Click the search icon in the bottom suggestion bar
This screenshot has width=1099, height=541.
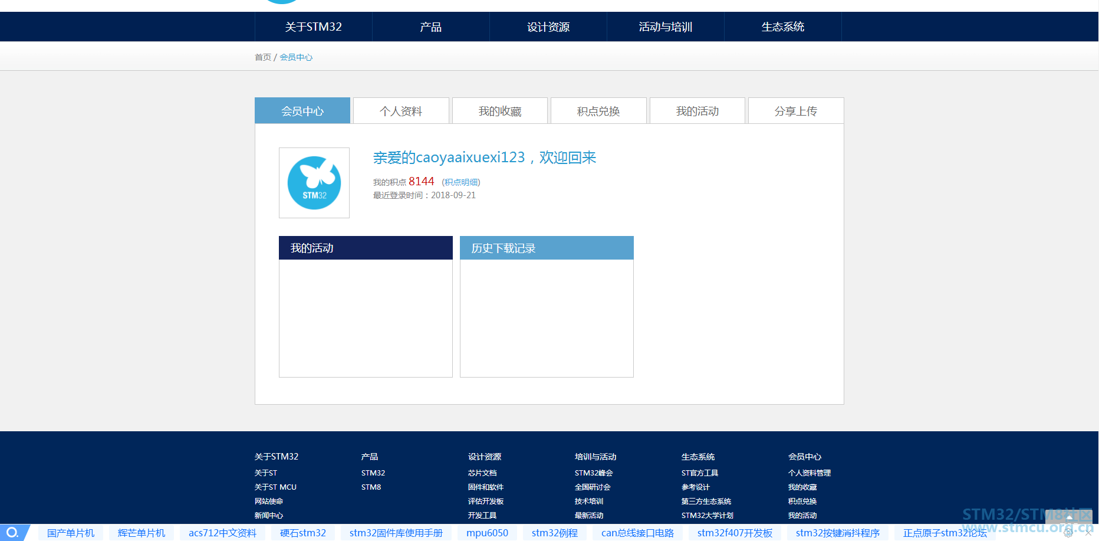[12, 533]
